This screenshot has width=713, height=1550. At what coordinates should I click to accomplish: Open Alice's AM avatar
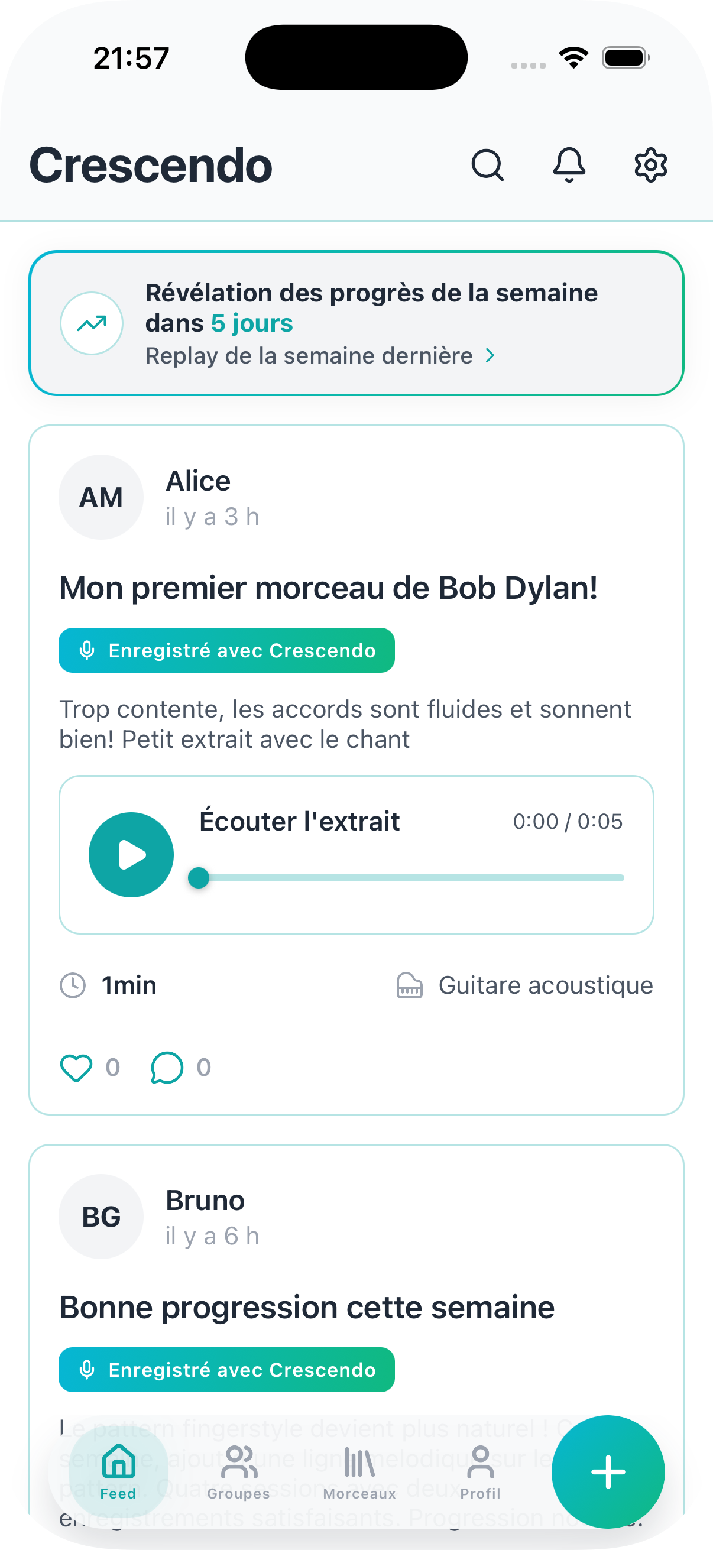pyautogui.click(x=101, y=497)
